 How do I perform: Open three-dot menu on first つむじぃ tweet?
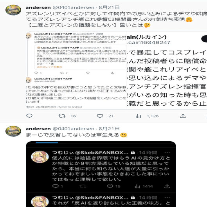click(167, 153)
